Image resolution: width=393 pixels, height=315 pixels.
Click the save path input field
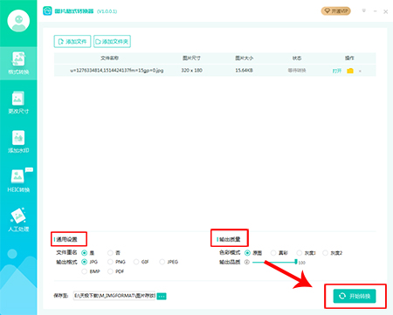[x=114, y=296]
